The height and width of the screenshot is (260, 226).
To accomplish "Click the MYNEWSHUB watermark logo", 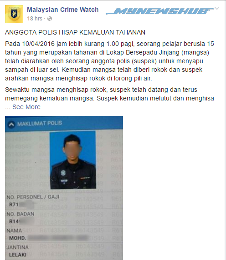I will (x=160, y=11).
